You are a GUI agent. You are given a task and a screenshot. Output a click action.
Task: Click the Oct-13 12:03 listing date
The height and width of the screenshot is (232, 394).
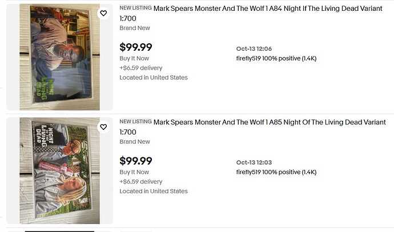tap(254, 162)
